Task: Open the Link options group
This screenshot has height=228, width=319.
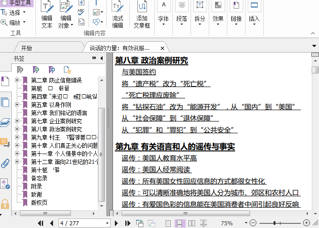Action: pos(236,14)
